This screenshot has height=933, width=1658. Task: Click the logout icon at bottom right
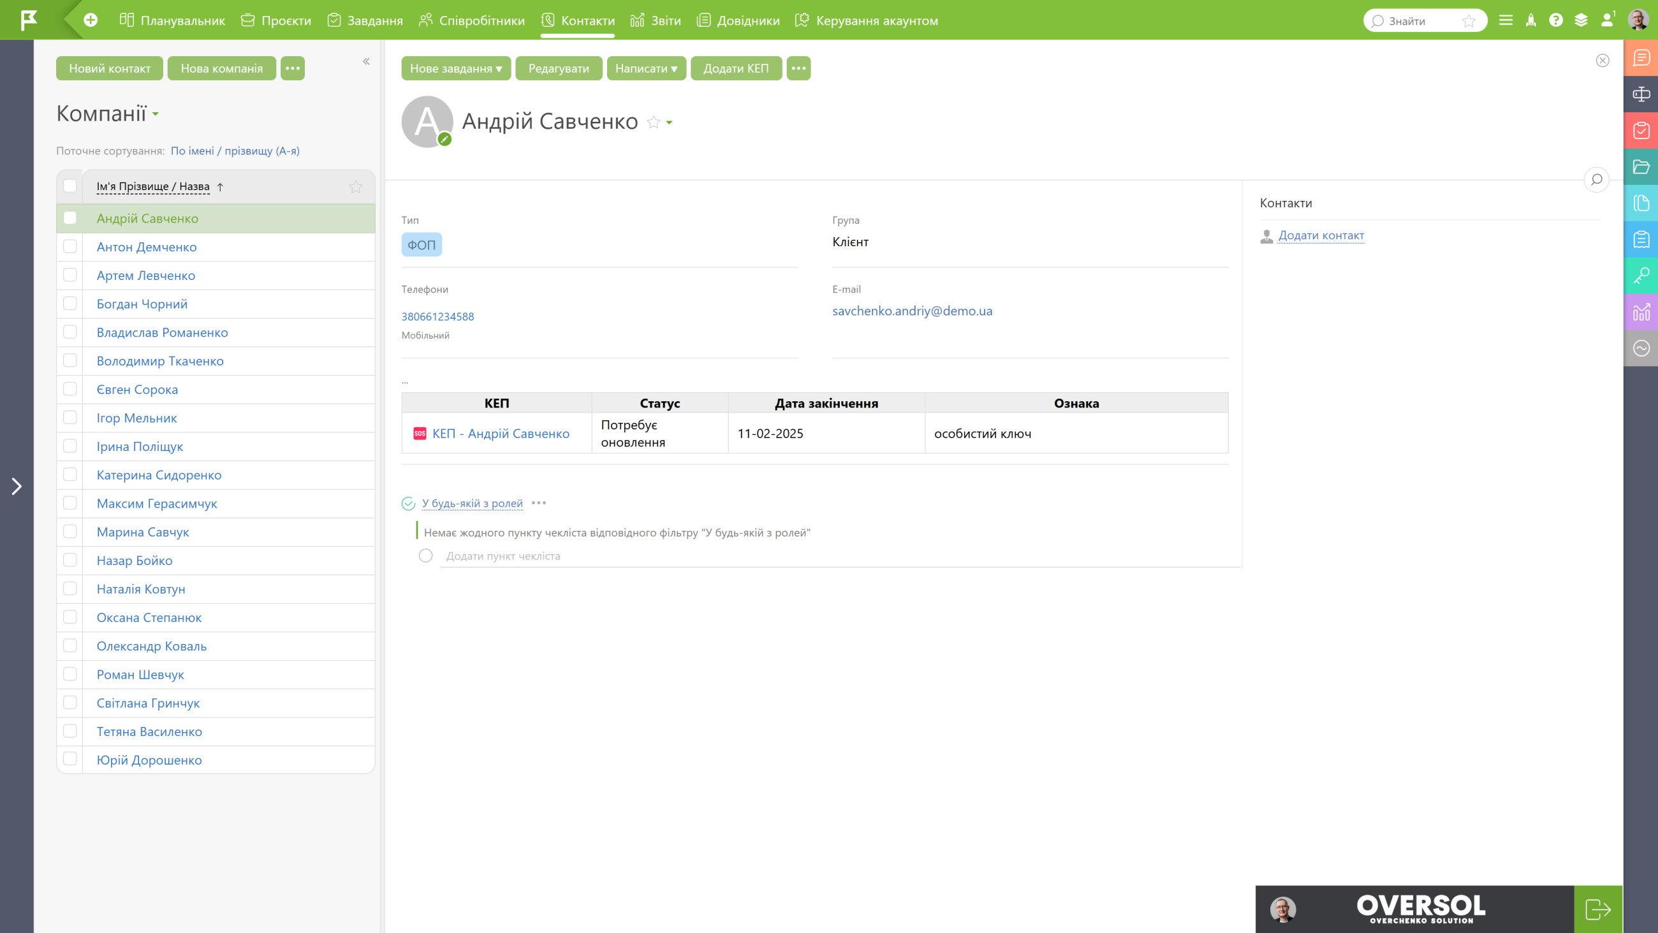pyautogui.click(x=1598, y=909)
